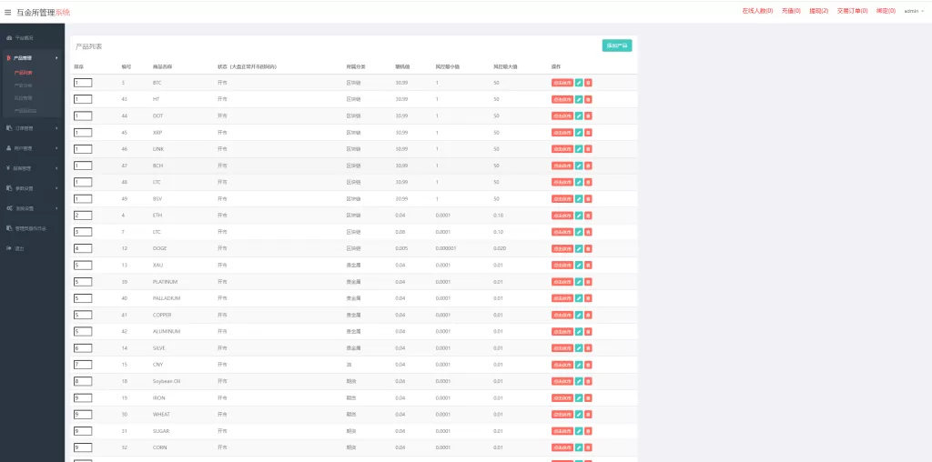Image resolution: width=932 pixels, height=462 pixels.
Task: Expand the 报表管理 sidebar menu
Action: (32, 168)
